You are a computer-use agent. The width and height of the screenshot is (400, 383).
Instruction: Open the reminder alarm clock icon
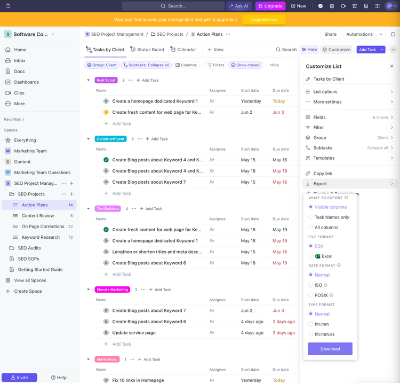pyautogui.click(x=355, y=6)
